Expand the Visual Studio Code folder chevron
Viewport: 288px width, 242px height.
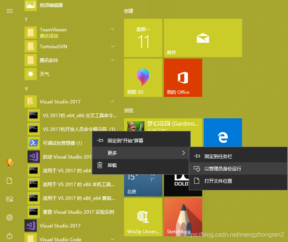tap(113, 239)
